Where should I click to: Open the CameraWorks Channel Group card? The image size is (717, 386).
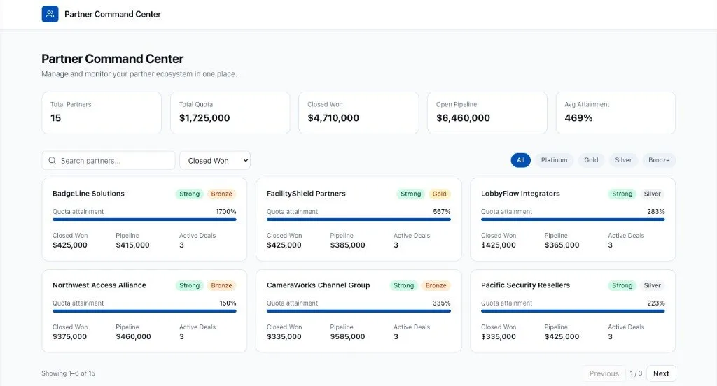(x=358, y=311)
